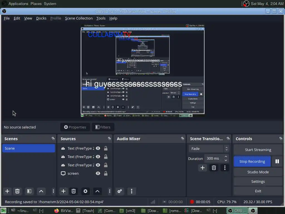Screen dimensions: 285x214
Task: Click Start Streaming button
Action: (258, 150)
